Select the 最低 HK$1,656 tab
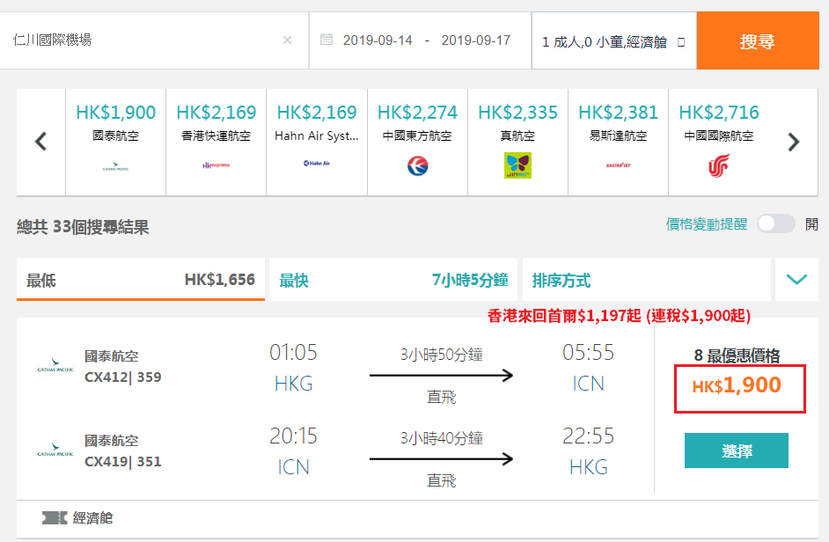829x542 pixels. (x=141, y=279)
